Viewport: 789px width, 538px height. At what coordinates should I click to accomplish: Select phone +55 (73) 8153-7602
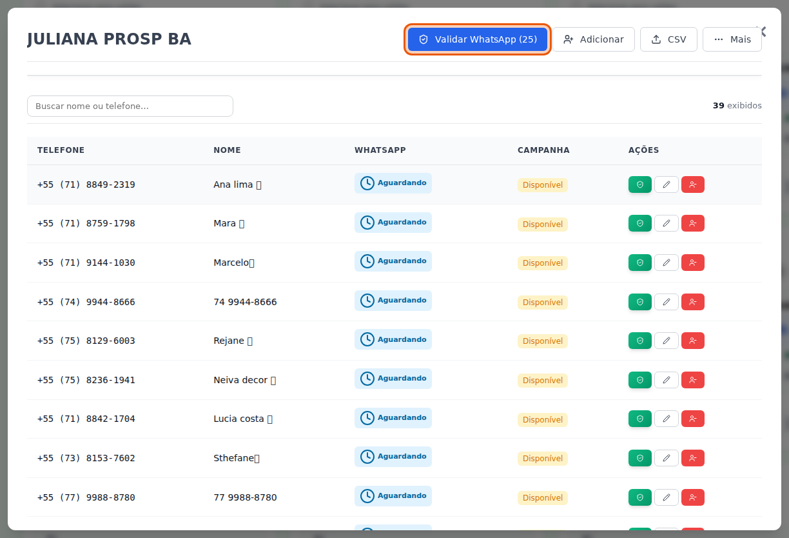pyautogui.click(x=86, y=458)
